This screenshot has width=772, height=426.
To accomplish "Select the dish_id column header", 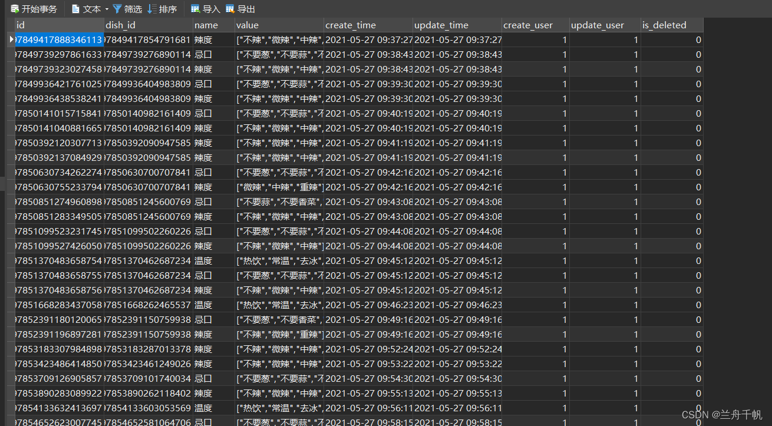I will pos(149,25).
